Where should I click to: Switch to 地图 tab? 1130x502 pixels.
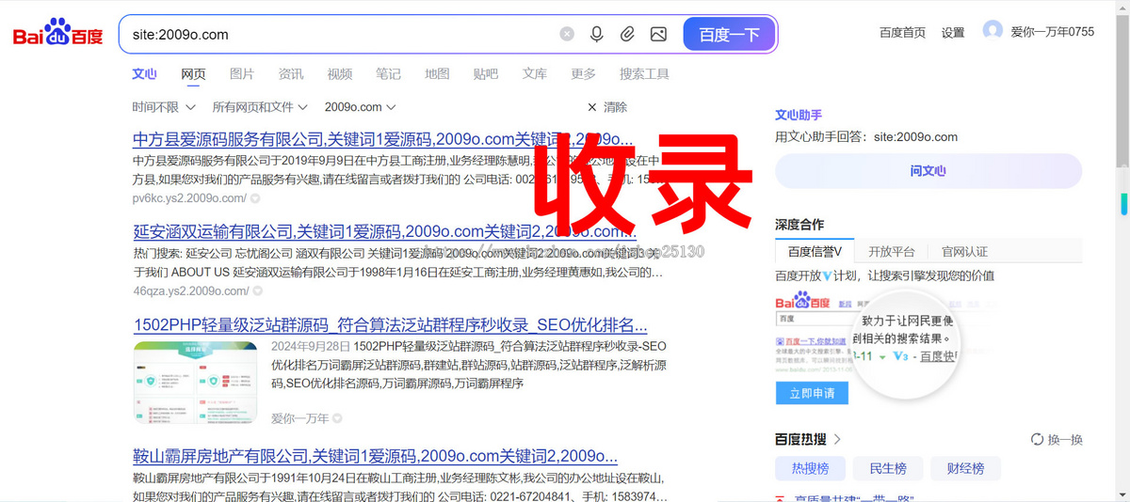[x=437, y=74]
